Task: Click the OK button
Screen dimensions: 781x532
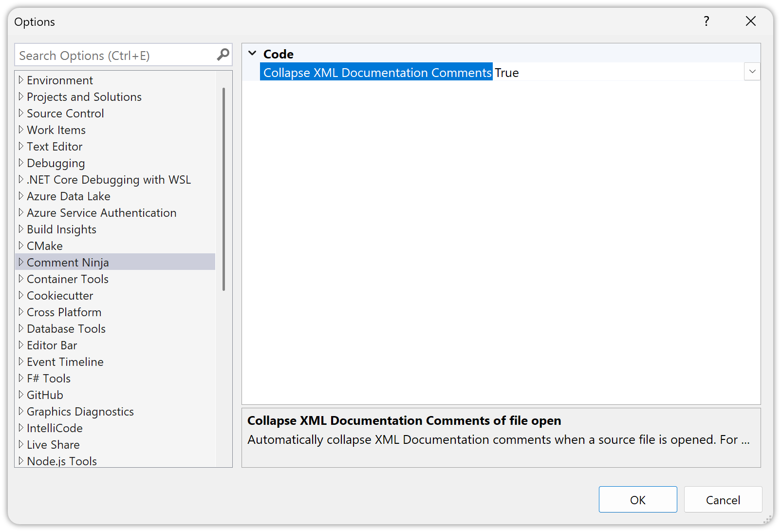Action: [637, 500]
